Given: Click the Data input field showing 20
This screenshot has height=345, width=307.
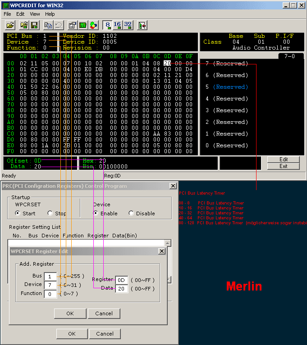Looking at the screenshot, I should pos(122,289).
